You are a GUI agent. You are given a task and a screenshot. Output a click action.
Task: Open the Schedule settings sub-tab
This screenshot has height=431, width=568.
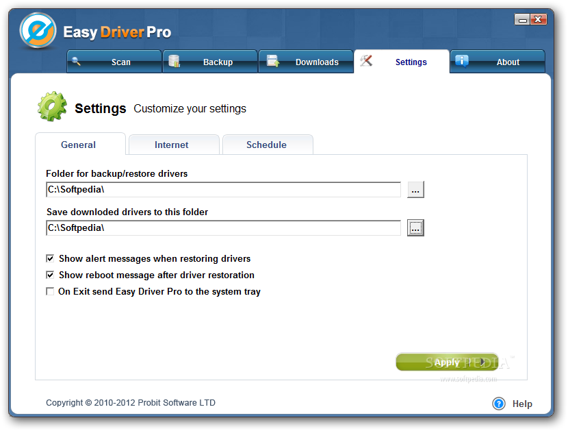coord(268,145)
